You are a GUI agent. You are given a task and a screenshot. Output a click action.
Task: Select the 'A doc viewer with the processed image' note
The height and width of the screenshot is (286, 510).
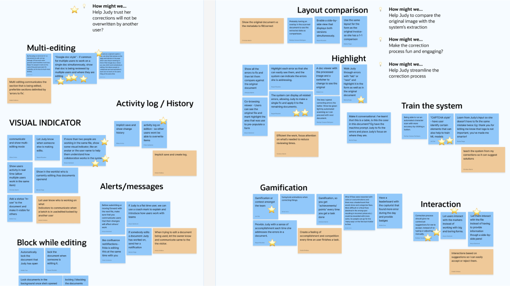pyautogui.click(x=327, y=80)
